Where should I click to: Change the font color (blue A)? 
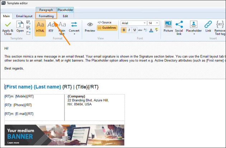[151, 30]
